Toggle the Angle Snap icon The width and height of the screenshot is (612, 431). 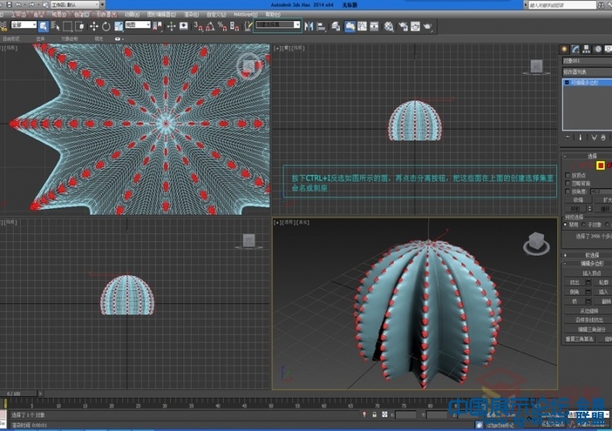[210, 27]
